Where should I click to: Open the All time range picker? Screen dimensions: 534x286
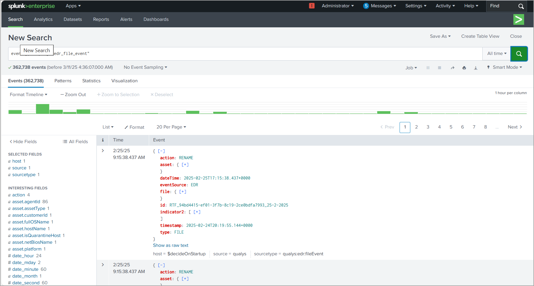(x=497, y=54)
